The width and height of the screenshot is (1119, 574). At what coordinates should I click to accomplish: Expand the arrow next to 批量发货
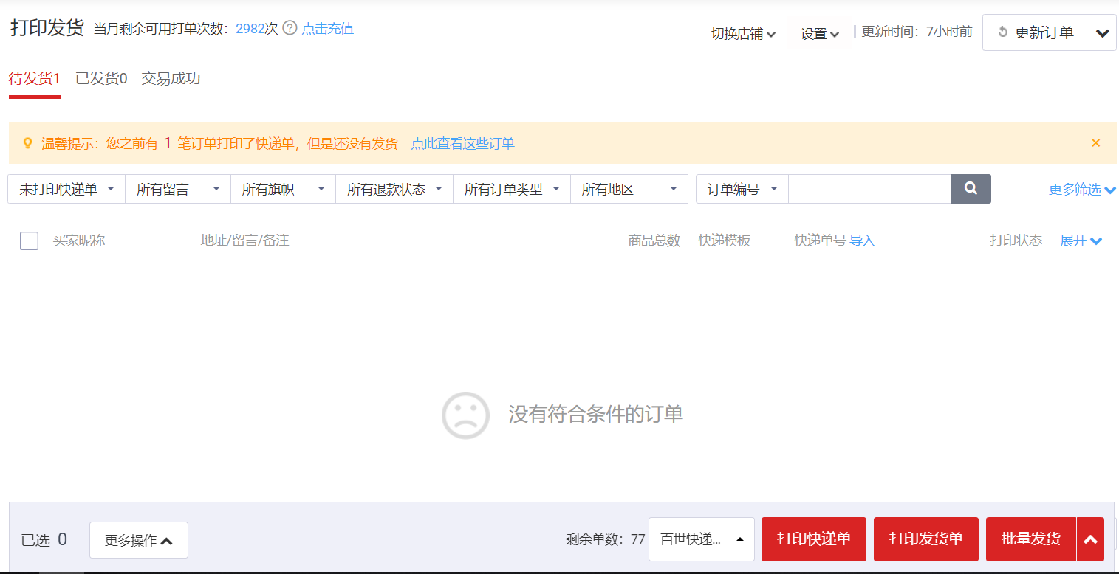click(1090, 539)
